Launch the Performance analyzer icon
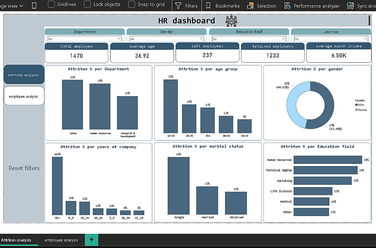 (x=287, y=6)
